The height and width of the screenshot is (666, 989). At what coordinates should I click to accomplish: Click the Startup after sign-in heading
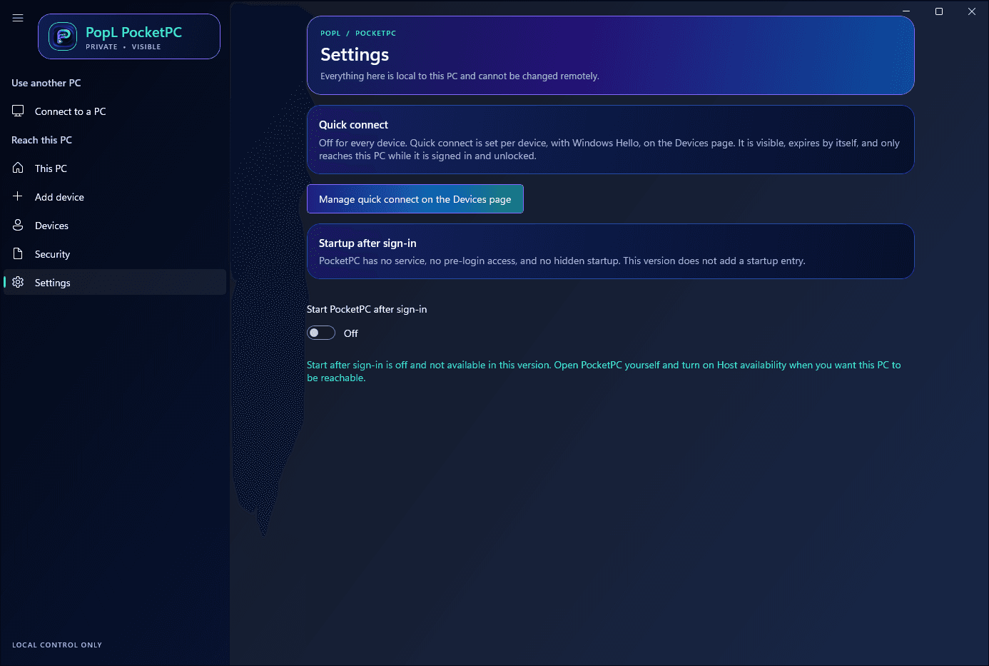pyautogui.click(x=367, y=243)
